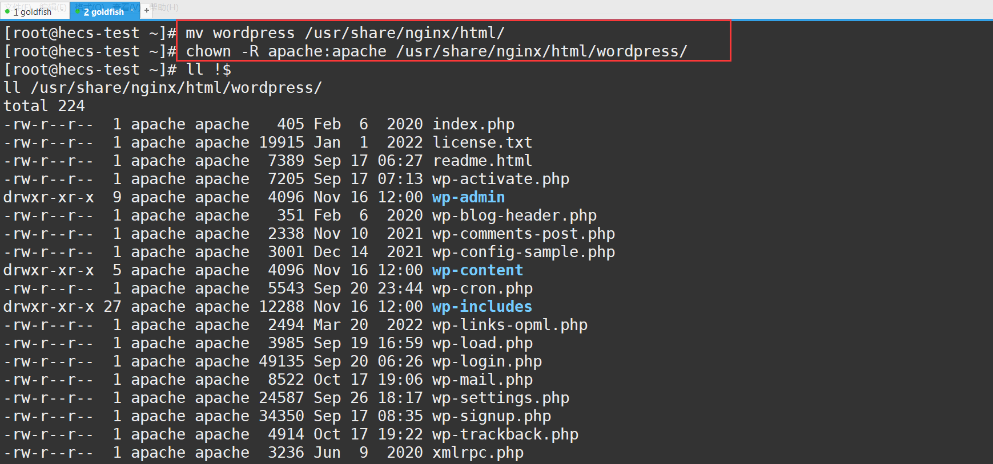Viewport: 993px width, 464px height.
Task: Open a new session tab with plus
Action: 147,10
